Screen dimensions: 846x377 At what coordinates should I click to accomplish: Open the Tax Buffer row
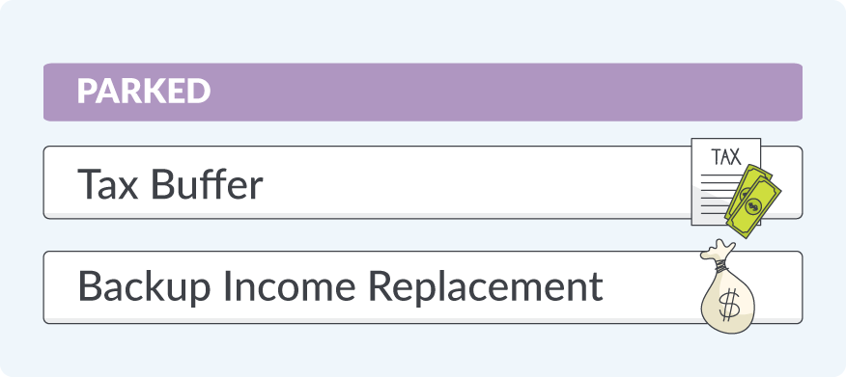click(x=422, y=182)
